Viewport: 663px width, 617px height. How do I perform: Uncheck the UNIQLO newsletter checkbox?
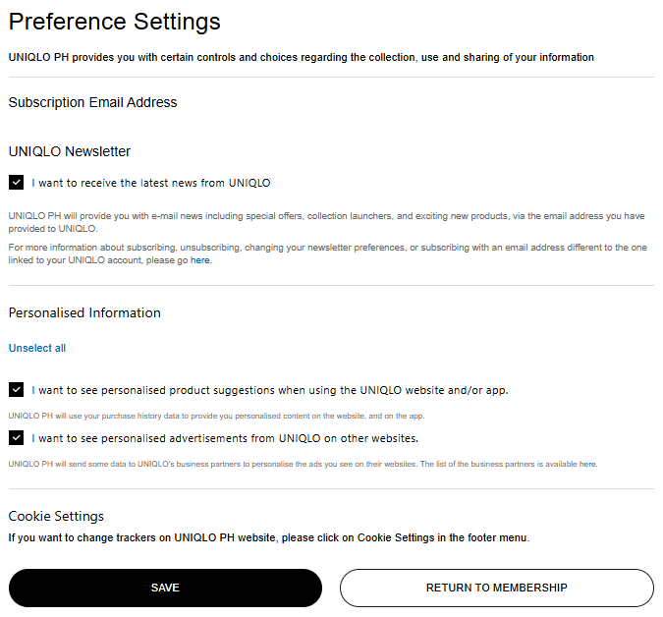coord(16,183)
